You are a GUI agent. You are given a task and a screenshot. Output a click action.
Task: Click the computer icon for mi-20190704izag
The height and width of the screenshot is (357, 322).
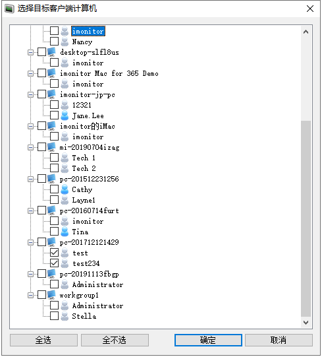click(x=52, y=147)
